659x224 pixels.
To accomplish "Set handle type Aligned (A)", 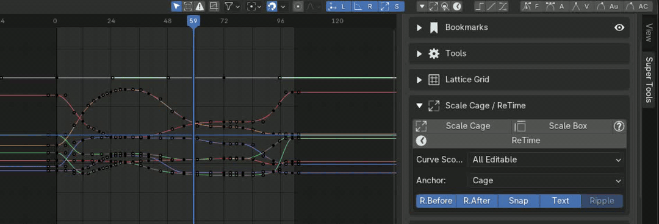I will [x=556, y=6].
